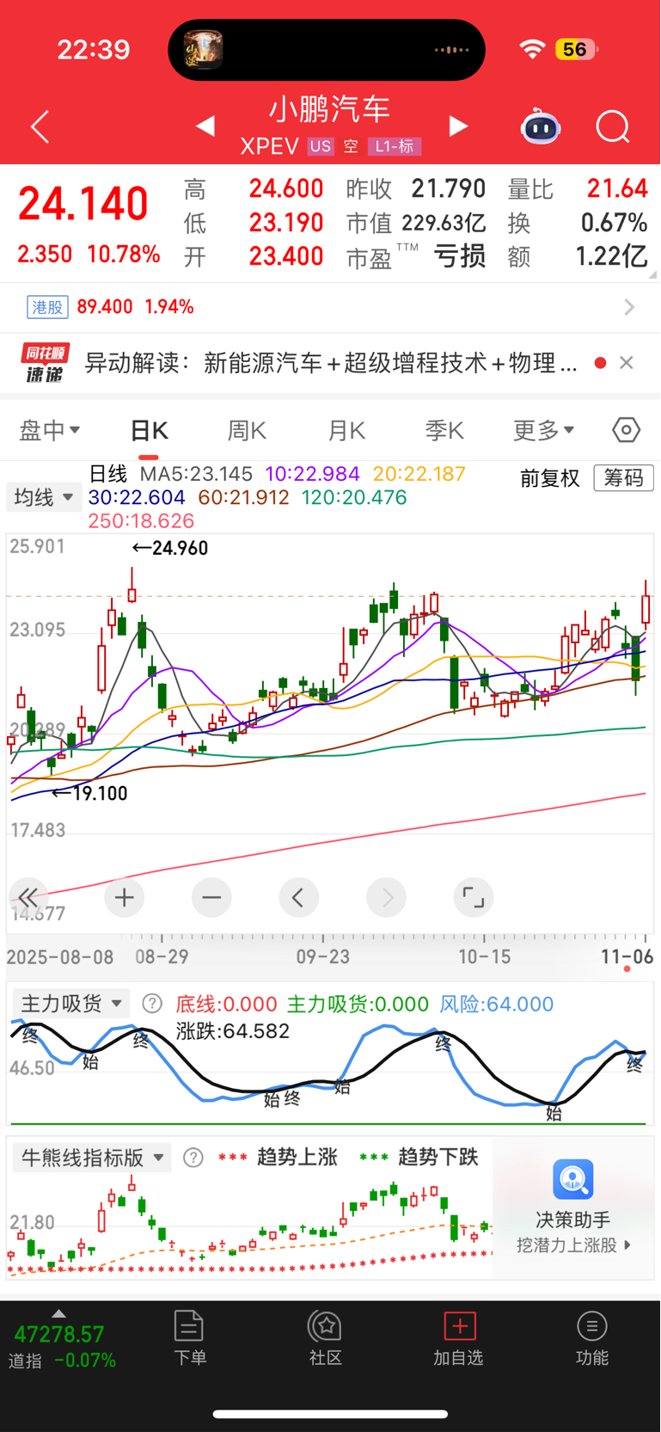Go back with the top-left arrow

pyautogui.click(x=40, y=127)
